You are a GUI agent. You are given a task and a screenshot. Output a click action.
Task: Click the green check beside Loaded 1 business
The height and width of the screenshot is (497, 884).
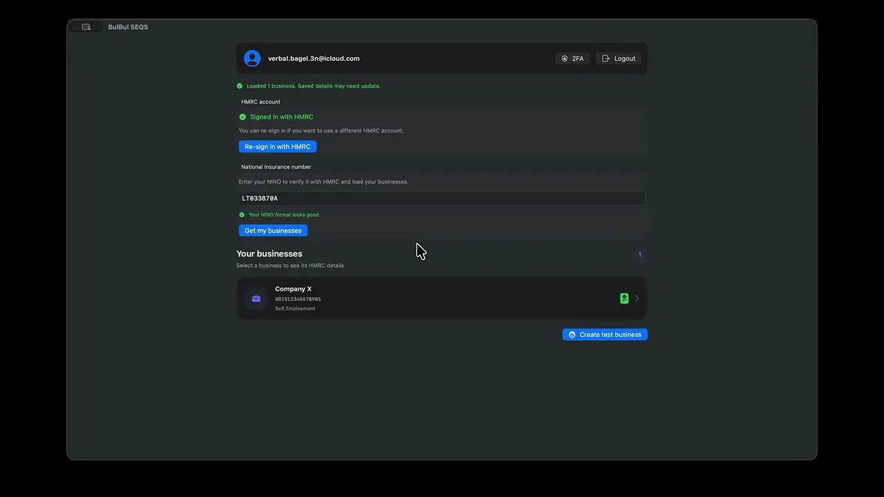(240, 86)
